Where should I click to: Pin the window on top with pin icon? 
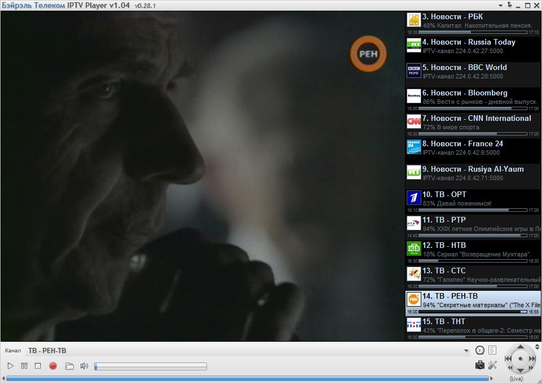(509, 5)
